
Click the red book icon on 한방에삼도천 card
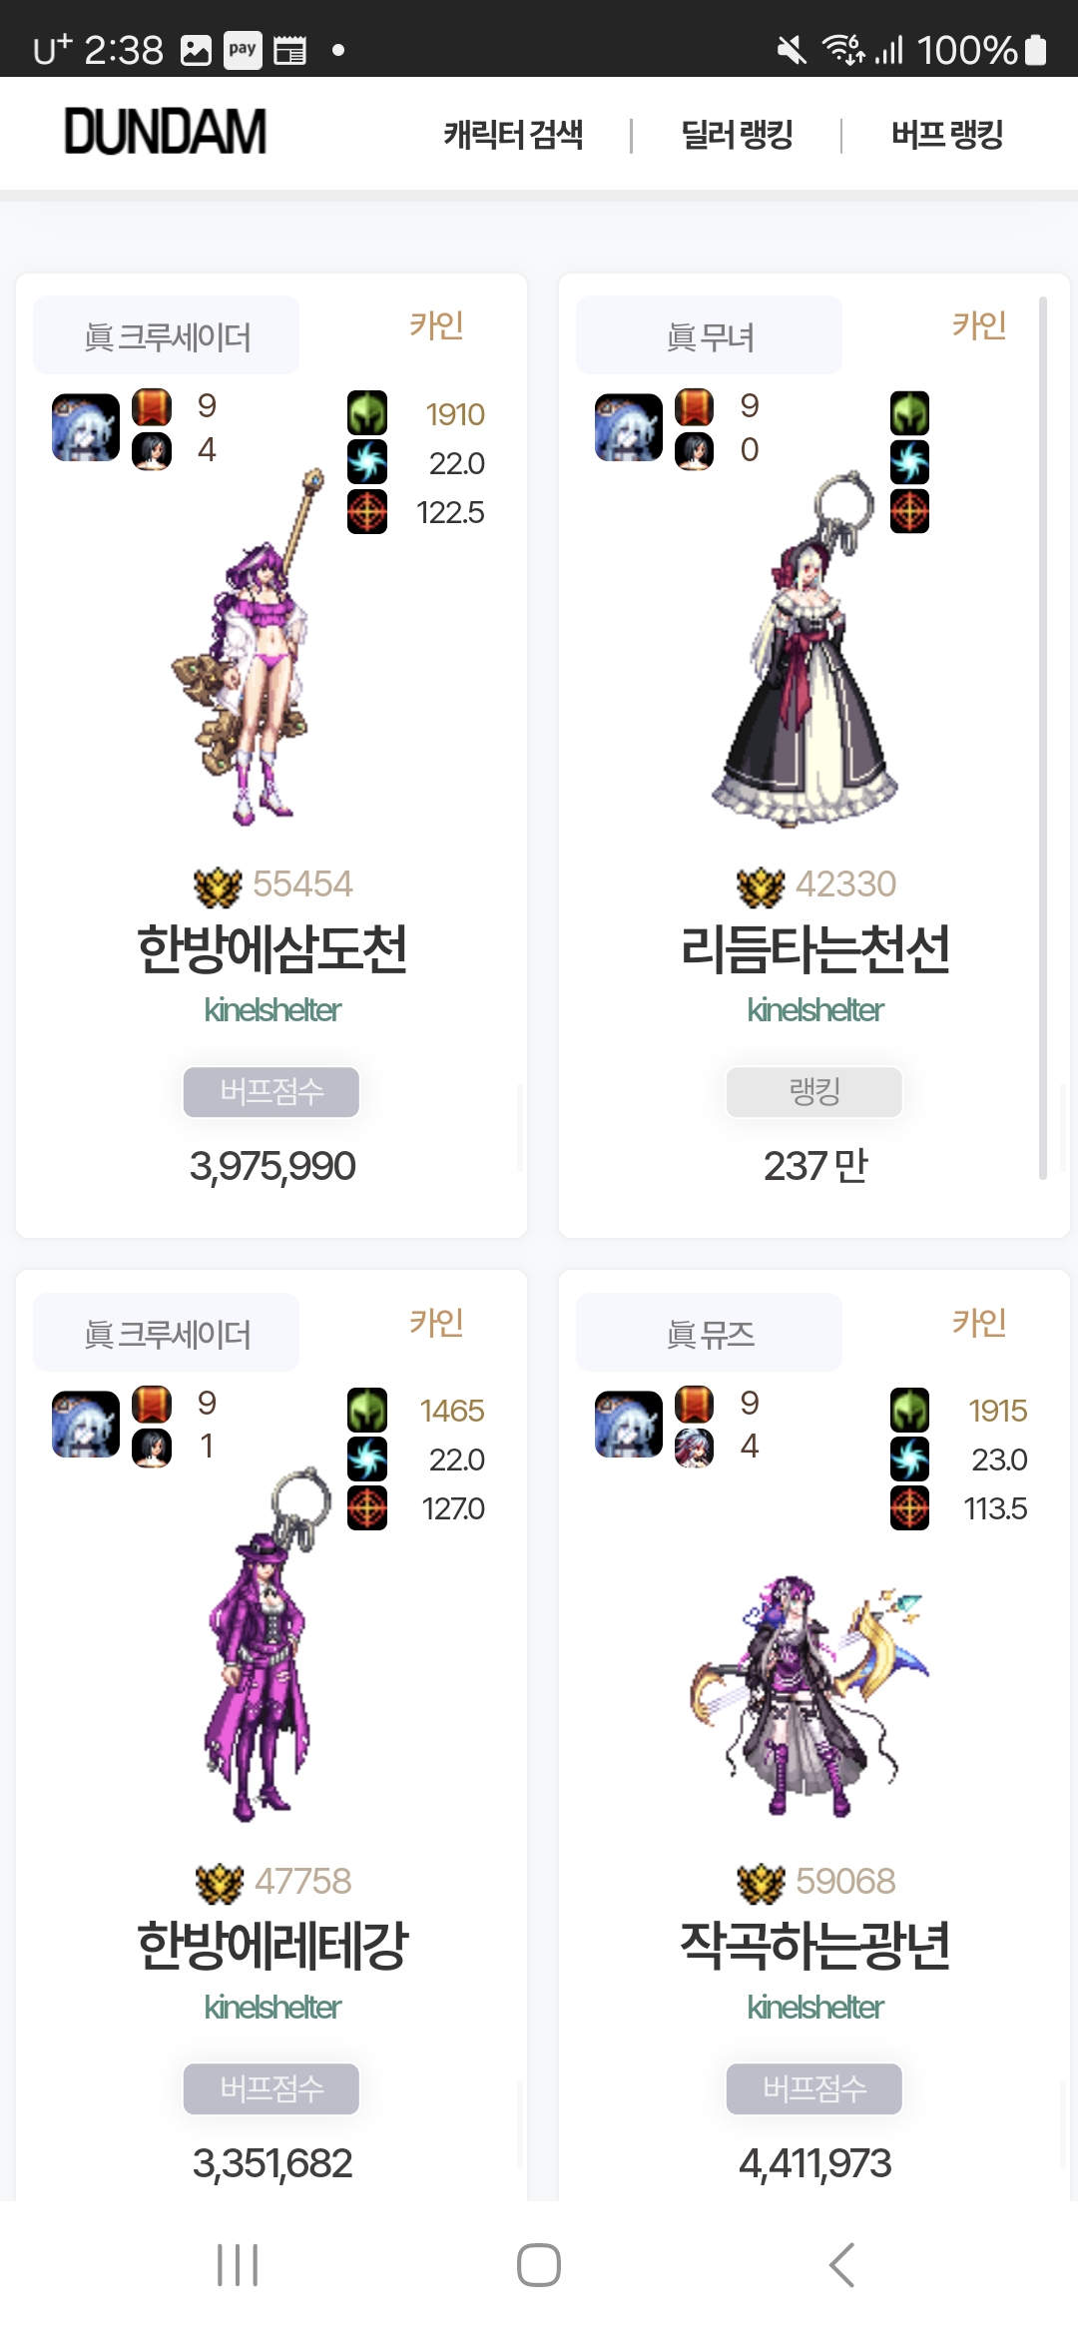click(x=152, y=407)
